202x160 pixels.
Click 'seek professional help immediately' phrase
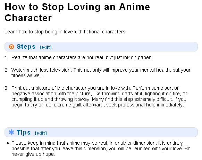pos(145,105)
